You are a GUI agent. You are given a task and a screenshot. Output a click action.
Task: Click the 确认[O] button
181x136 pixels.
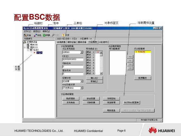tap(94, 78)
